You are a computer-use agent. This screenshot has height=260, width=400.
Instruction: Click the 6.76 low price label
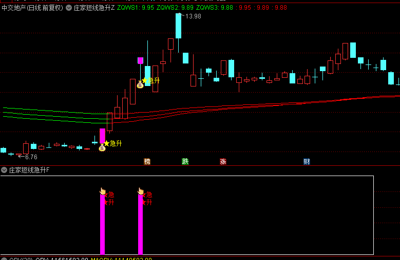31,157
